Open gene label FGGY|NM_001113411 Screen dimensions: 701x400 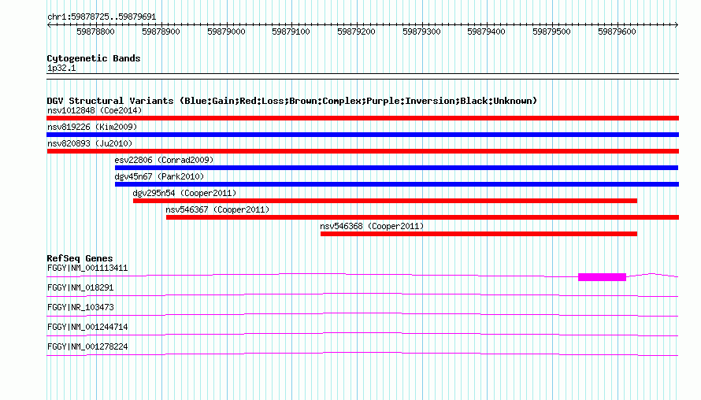[x=87, y=269]
